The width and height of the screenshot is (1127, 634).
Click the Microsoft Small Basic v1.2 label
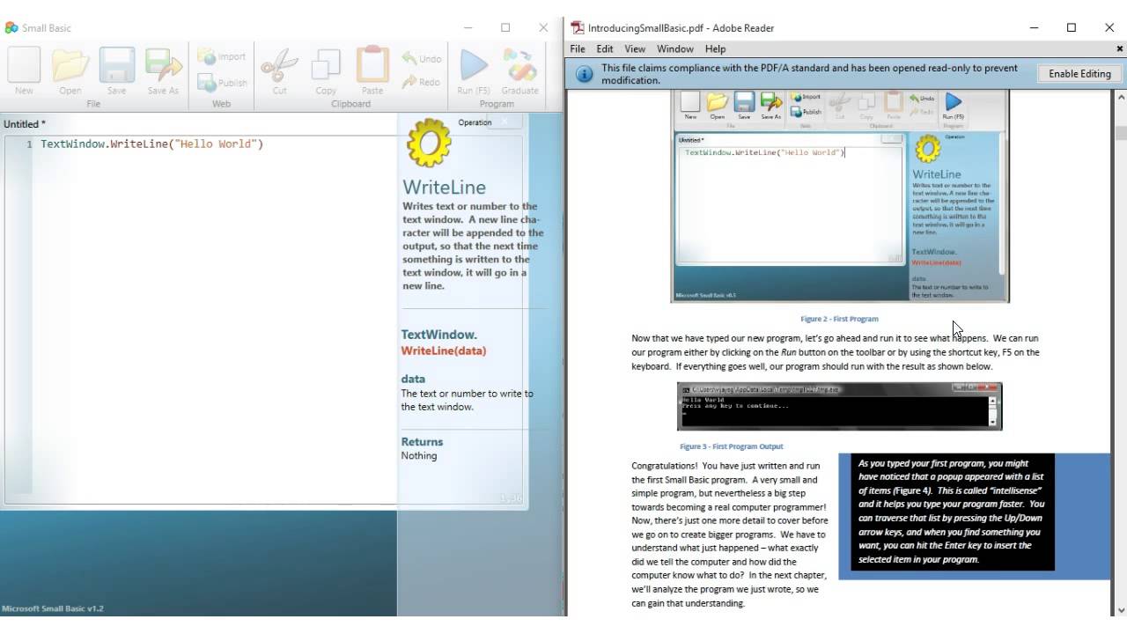53,608
